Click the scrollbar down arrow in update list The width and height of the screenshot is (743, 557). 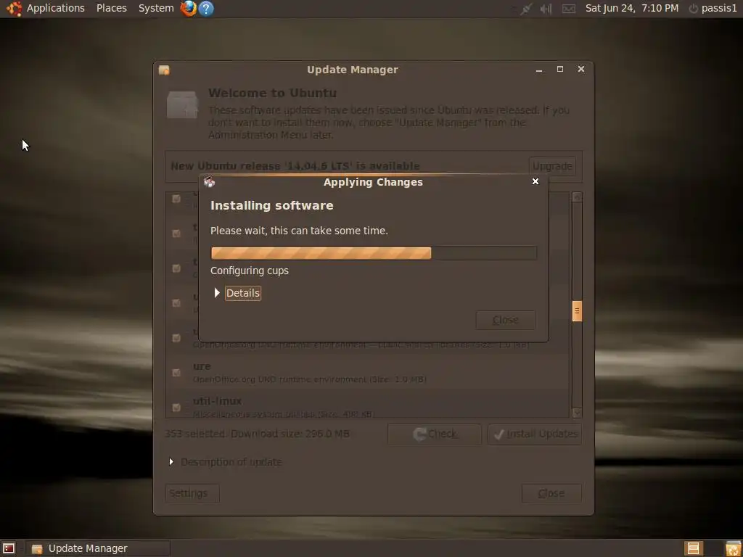[x=577, y=413]
